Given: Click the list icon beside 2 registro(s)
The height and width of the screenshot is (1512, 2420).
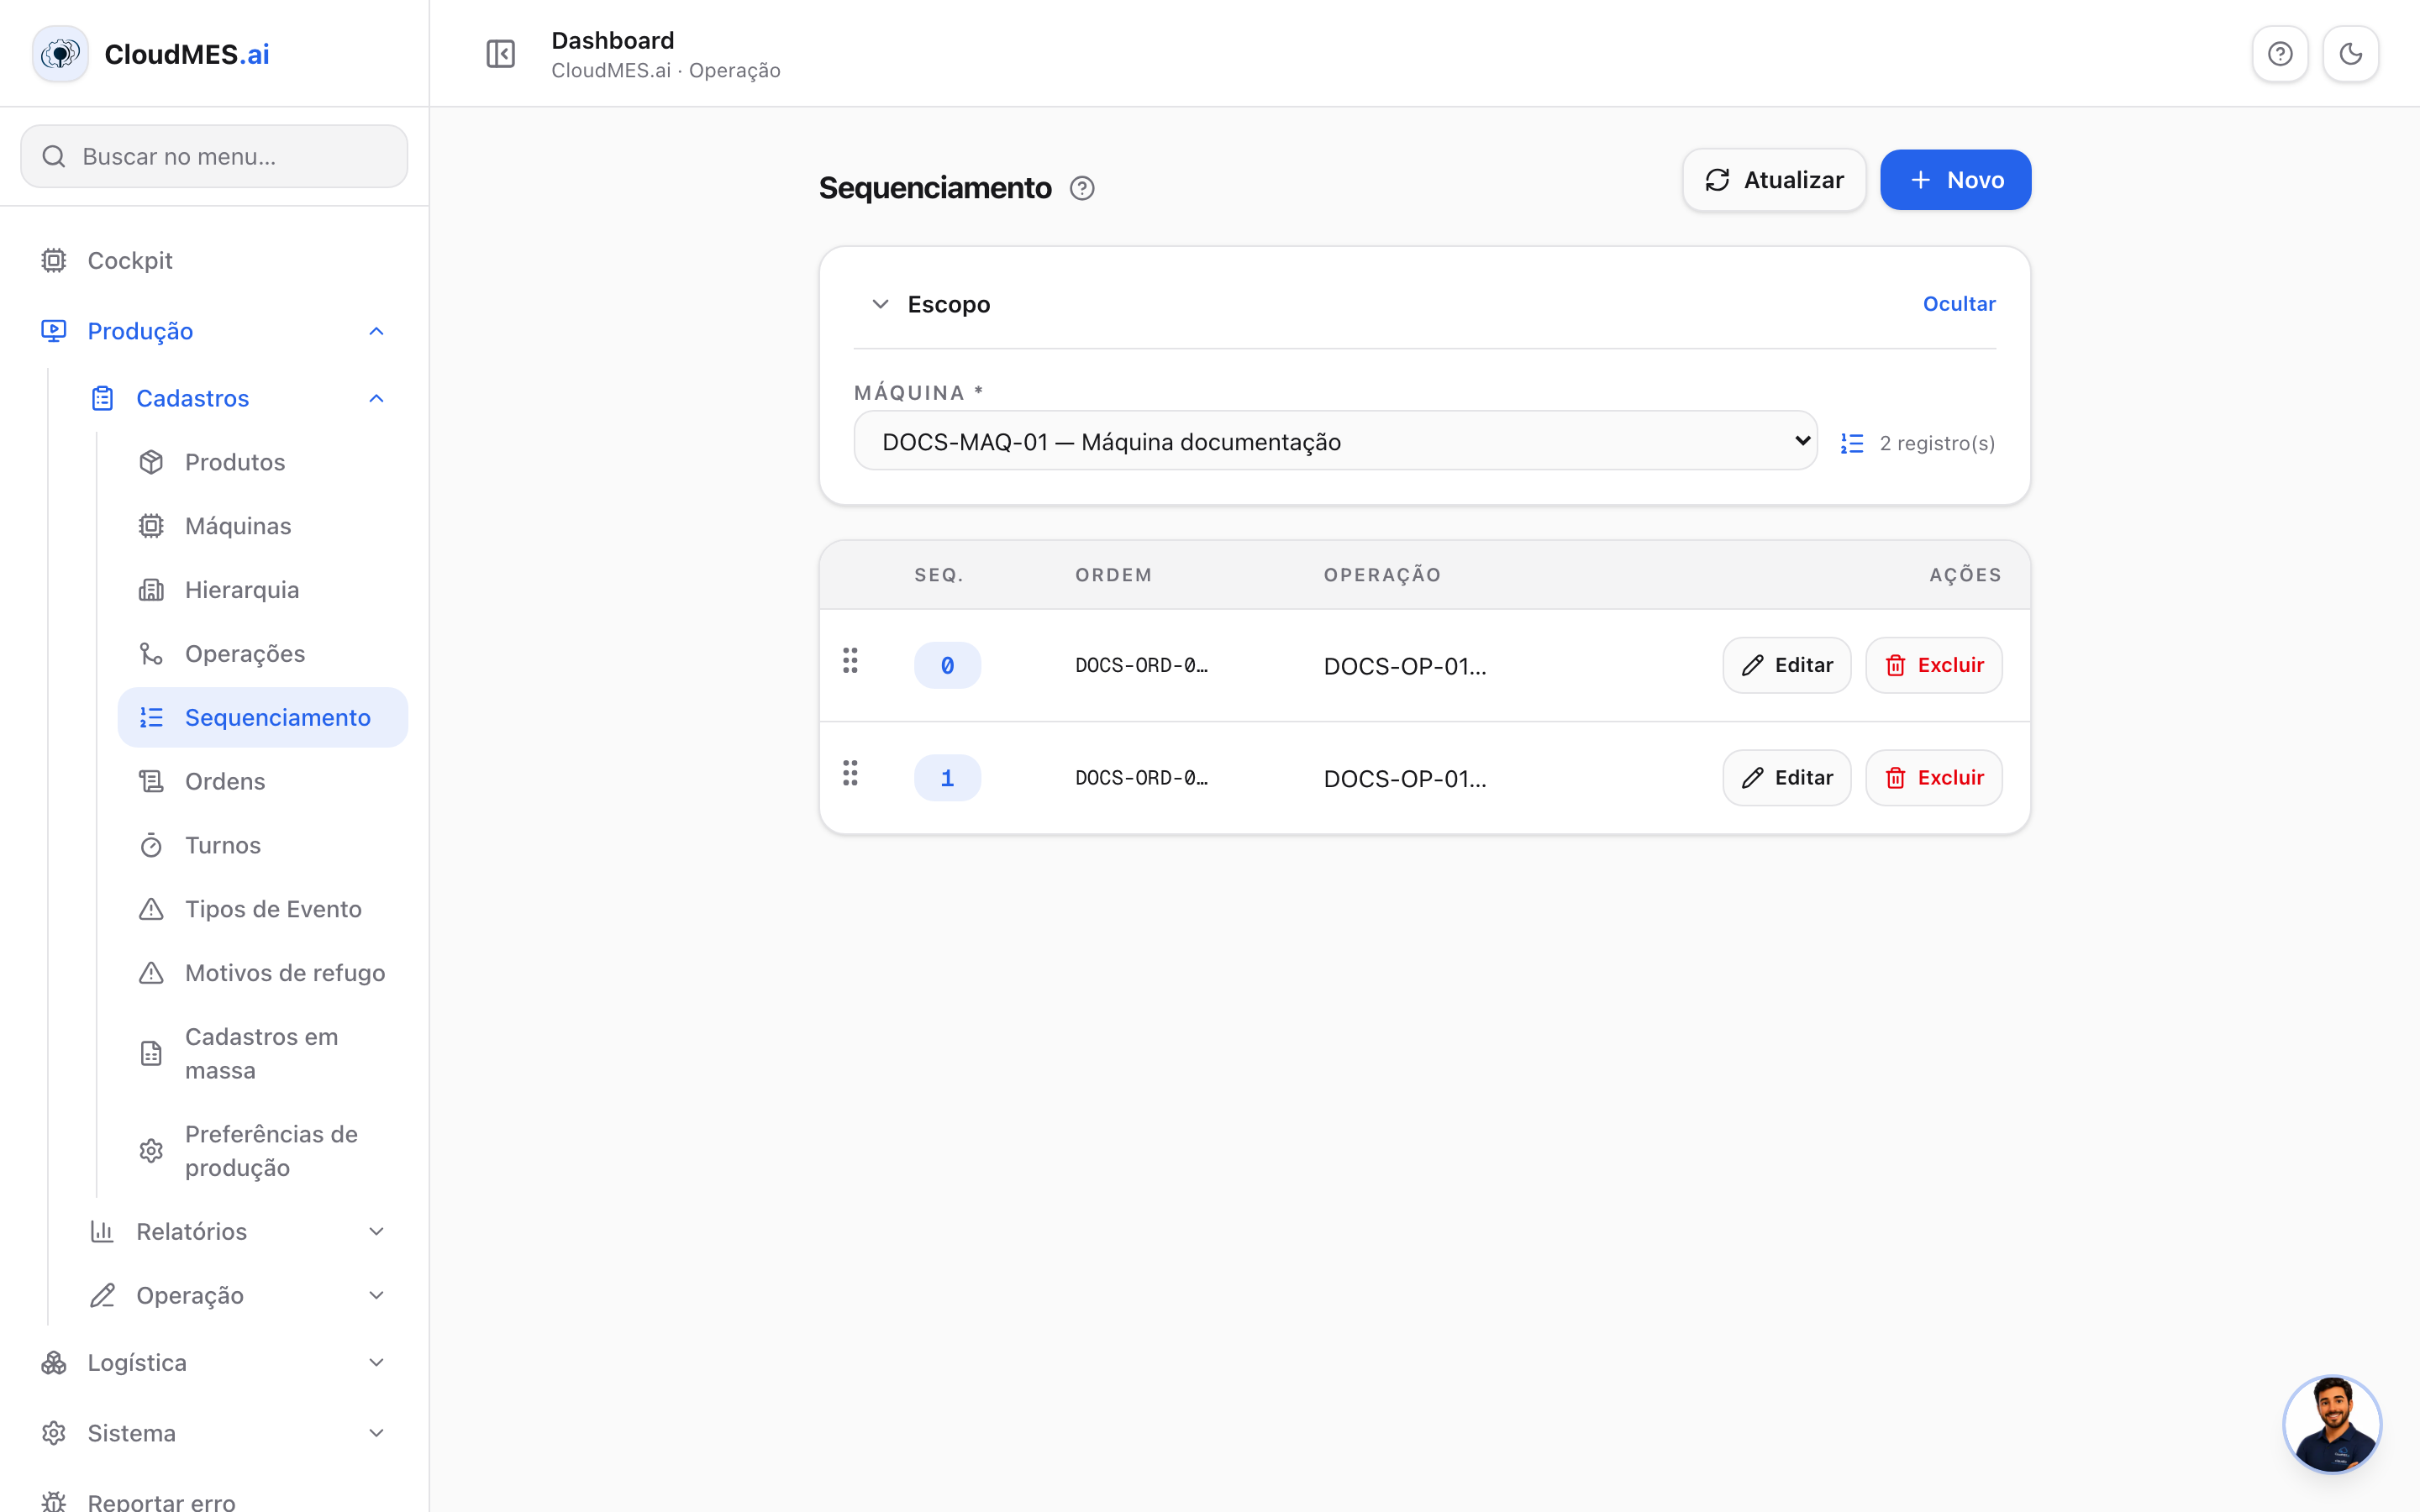Looking at the screenshot, I should click(1852, 443).
